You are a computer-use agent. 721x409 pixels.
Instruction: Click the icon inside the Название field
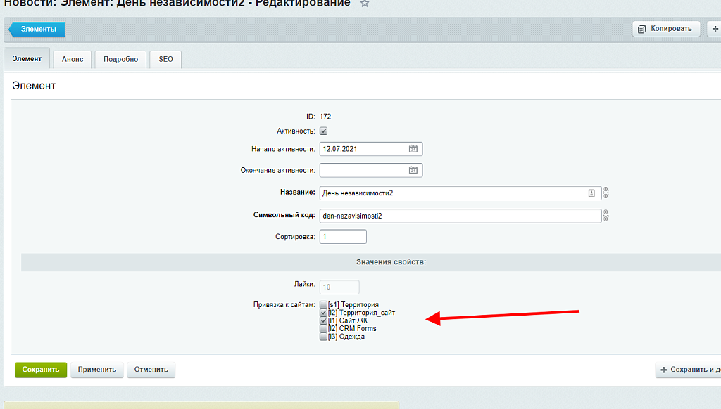(592, 193)
